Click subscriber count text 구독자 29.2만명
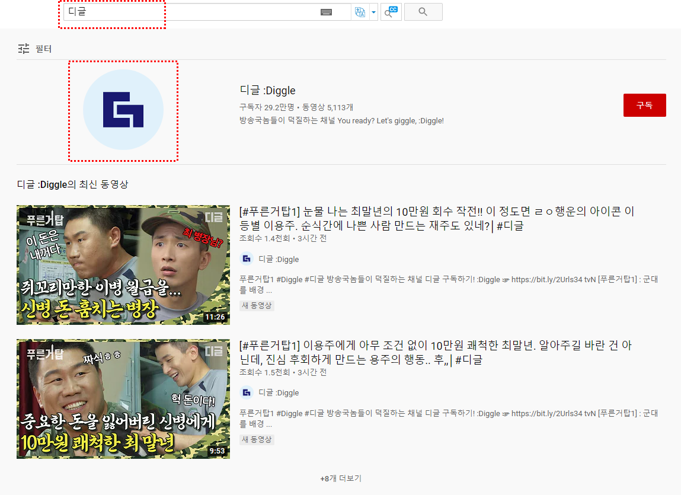The height and width of the screenshot is (495, 681). (x=267, y=107)
